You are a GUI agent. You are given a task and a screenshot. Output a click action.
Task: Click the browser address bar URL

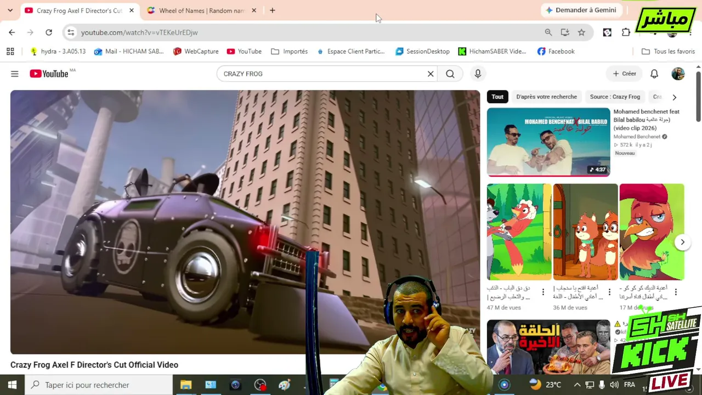(139, 32)
